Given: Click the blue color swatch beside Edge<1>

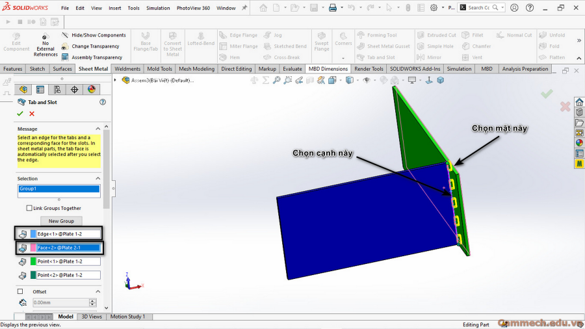Looking at the screenshot, I should pos(33,234).
